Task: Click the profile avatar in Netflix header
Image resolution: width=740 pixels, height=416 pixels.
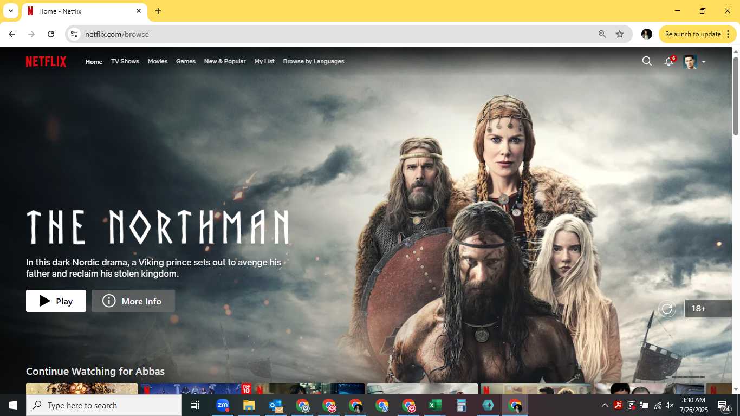Action: click(x=690, y=61)
